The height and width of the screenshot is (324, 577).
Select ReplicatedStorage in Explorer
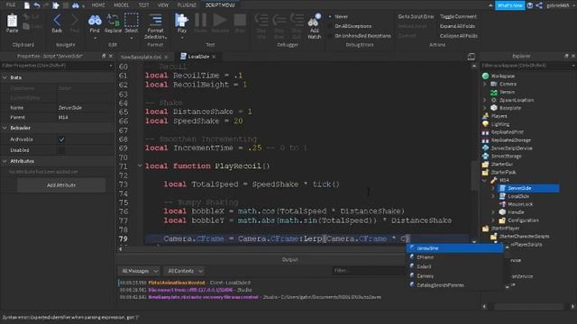tap(511, 140)
